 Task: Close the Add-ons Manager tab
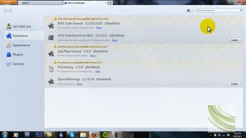[x=106, y=3]
